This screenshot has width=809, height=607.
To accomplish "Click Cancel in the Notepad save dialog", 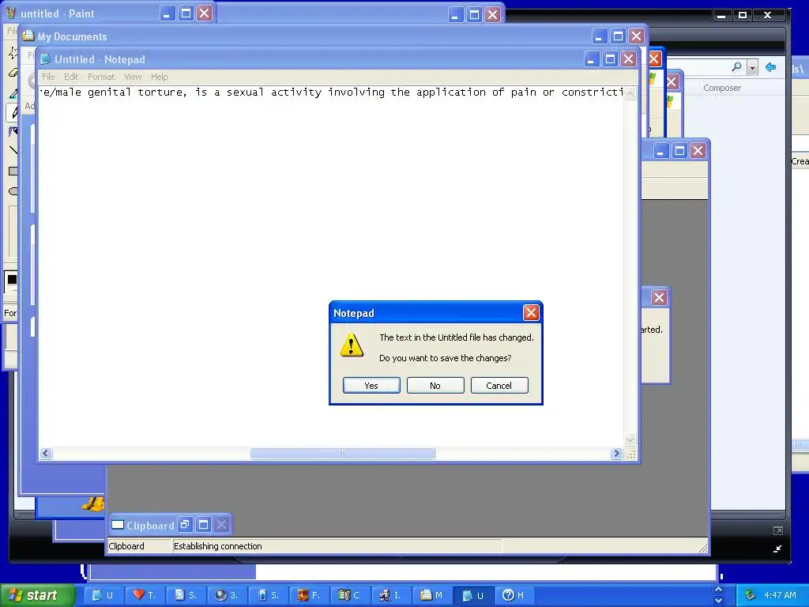I will pyautogui.click(x=499, y=386).
